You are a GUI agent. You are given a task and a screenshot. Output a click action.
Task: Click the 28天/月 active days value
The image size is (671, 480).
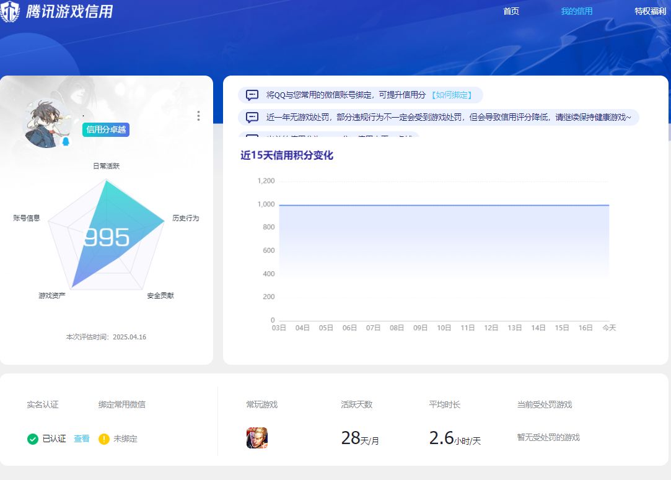pos(360,438)
